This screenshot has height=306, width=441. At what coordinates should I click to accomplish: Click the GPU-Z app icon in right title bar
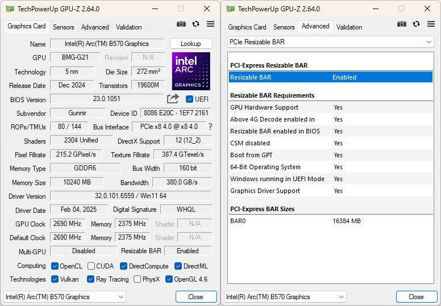[231, 9]
